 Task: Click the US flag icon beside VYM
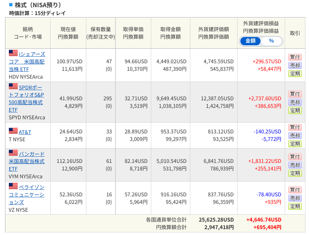click(13, 153)
